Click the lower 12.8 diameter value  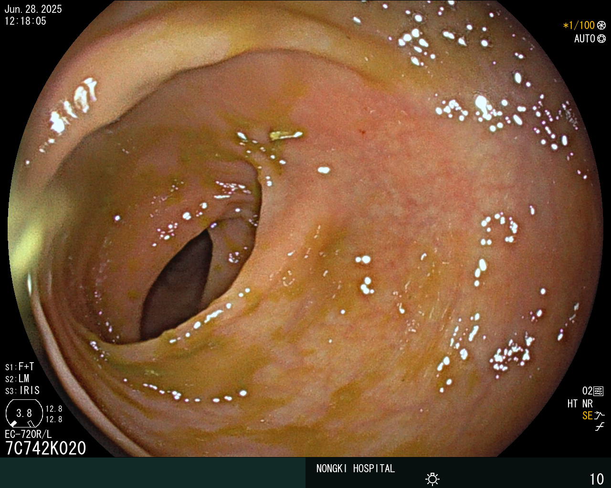54,419
